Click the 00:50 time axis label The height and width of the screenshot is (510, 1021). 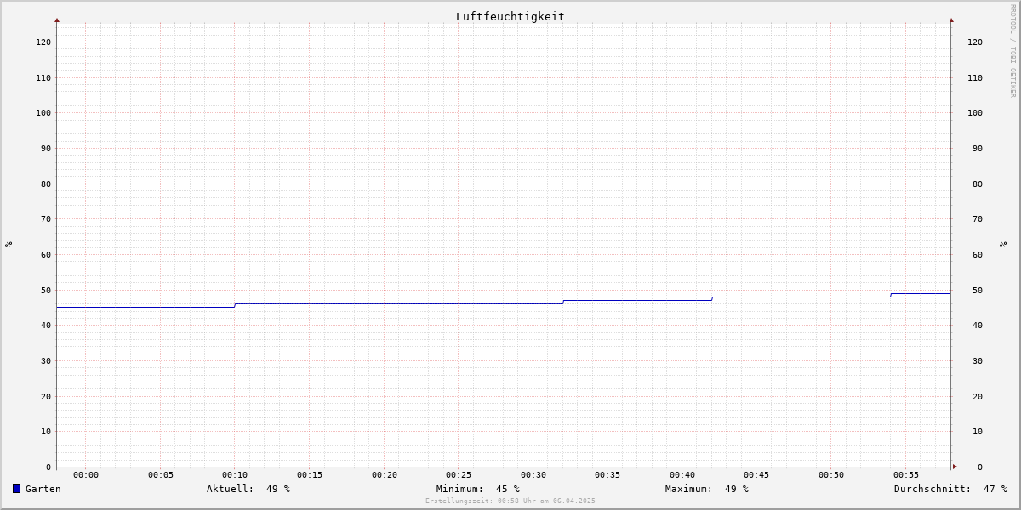coord(831,475)
